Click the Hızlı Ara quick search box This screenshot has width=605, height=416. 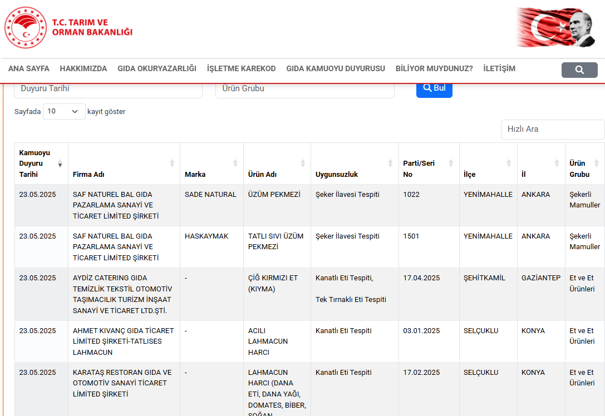pyautogui.click(x=552, y=129)
